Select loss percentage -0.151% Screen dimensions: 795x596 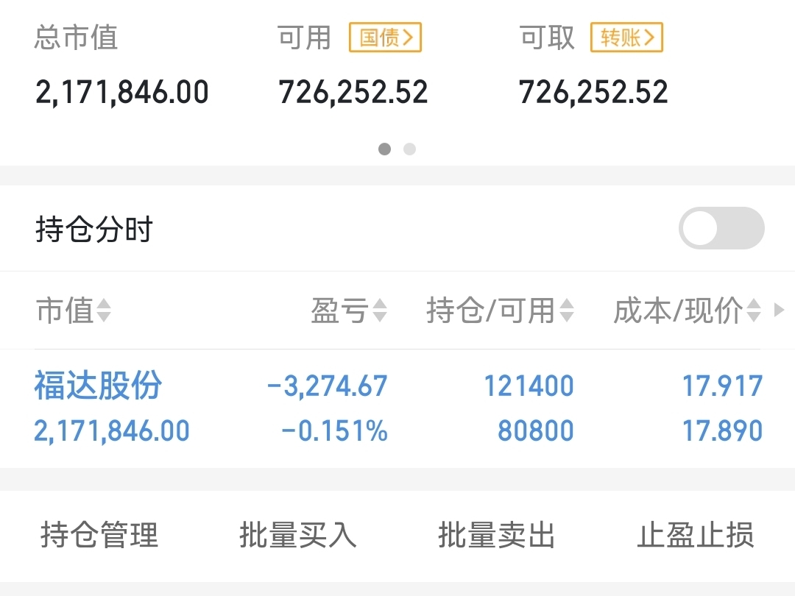click(x=335, y=430)
